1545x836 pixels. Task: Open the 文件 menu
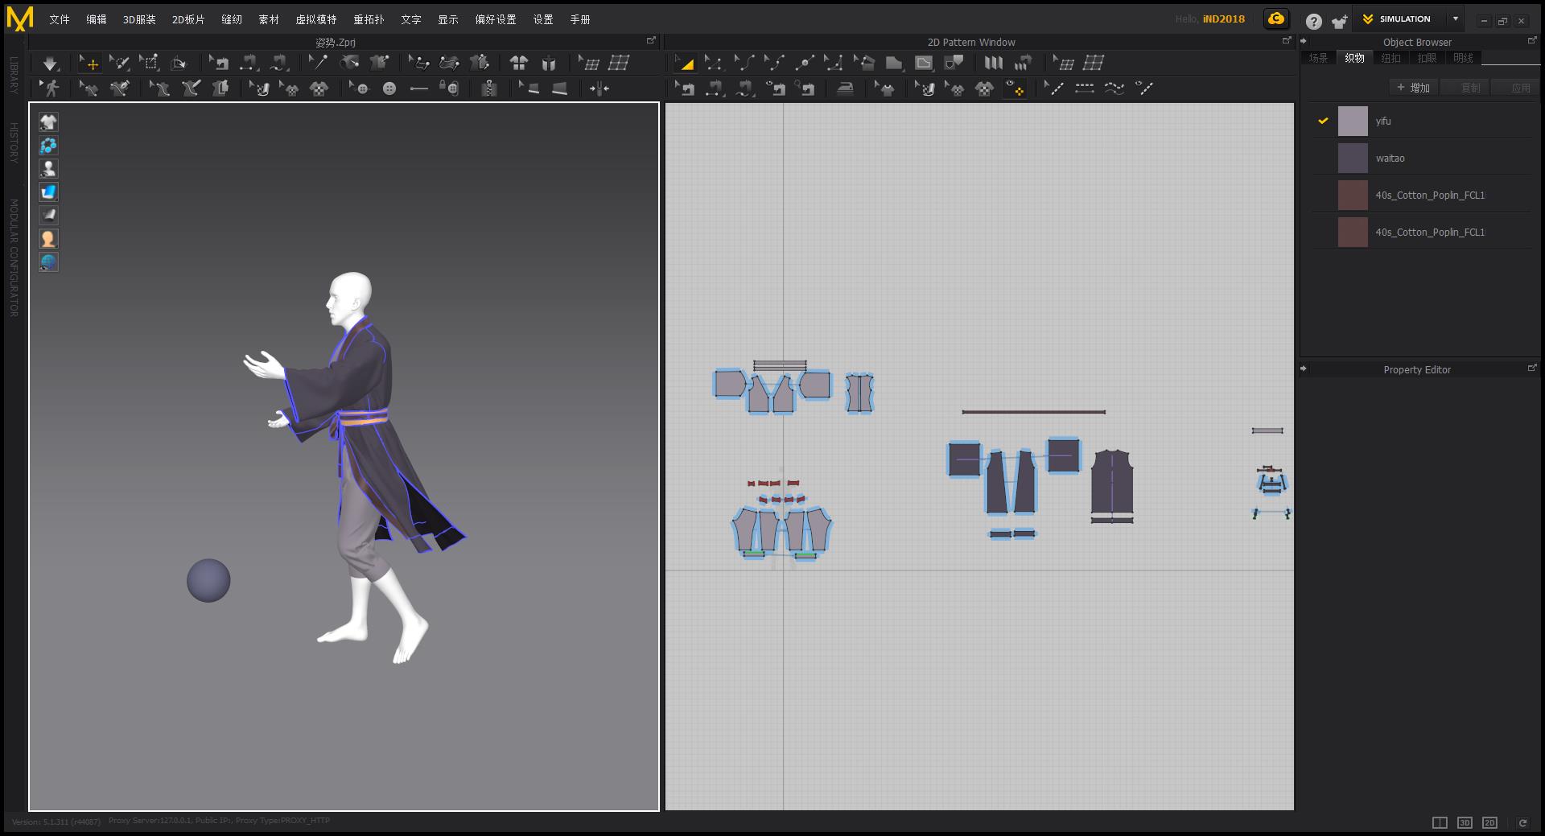pyautogui.click(x=60, y=19)
